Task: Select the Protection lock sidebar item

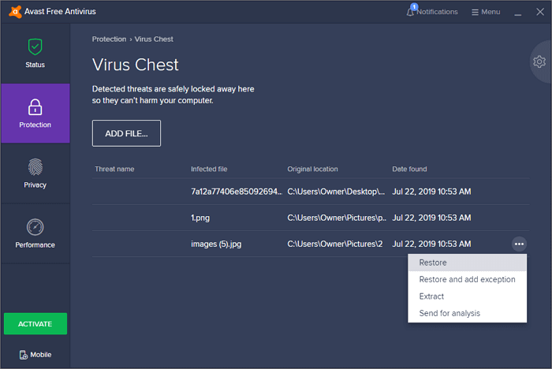Action: (35, 113)
